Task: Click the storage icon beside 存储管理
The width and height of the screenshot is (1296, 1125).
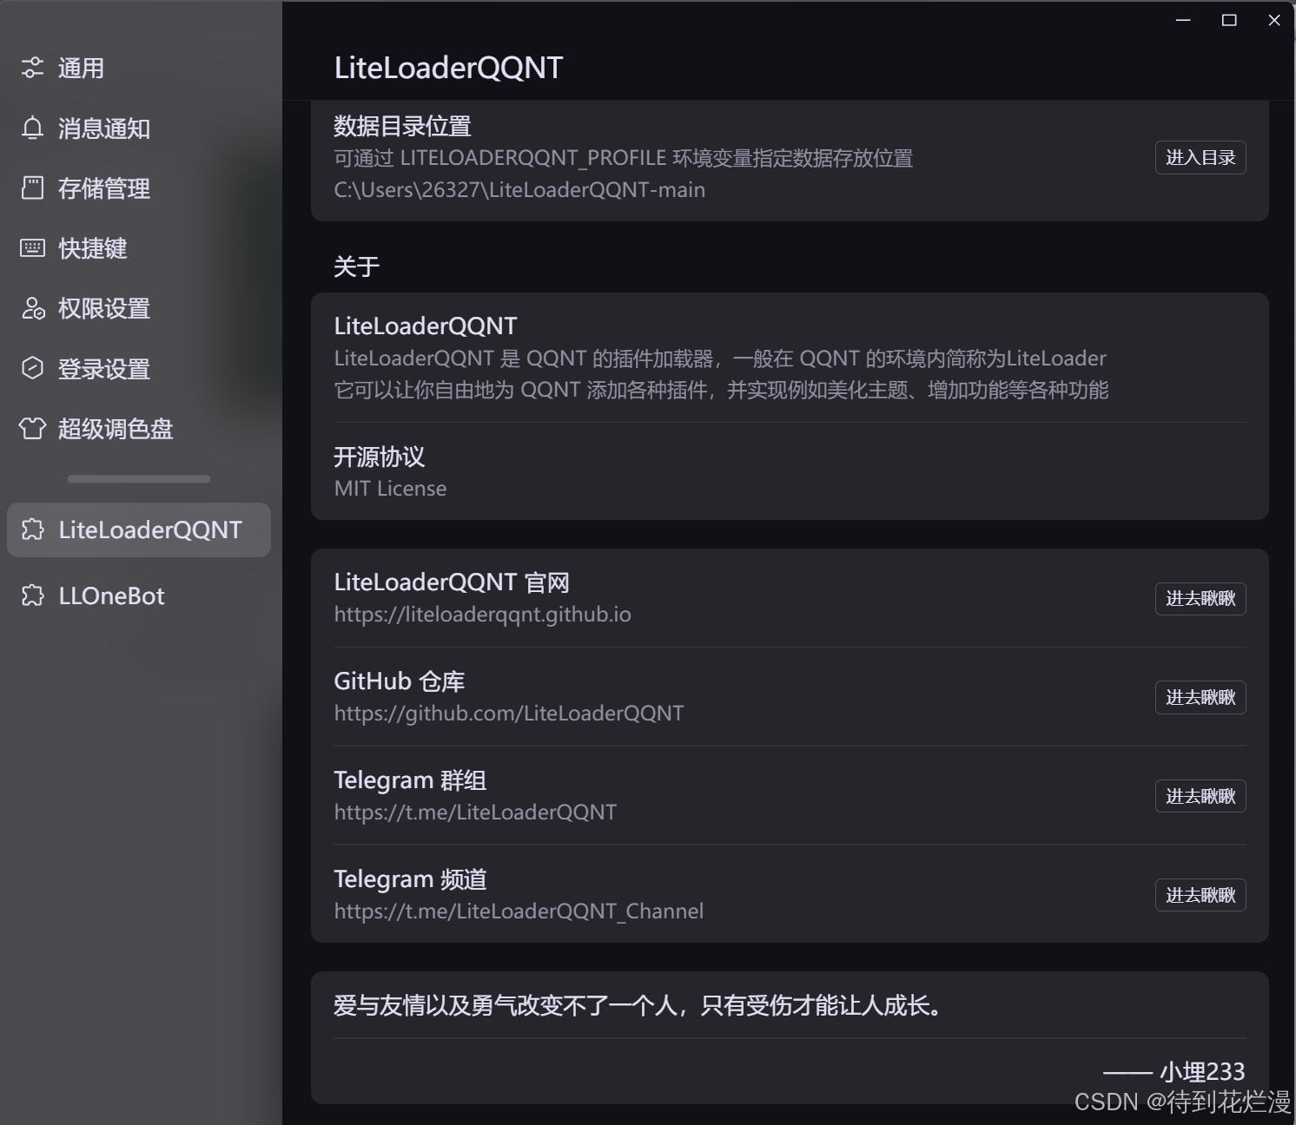Action: [x=32, y=187]
